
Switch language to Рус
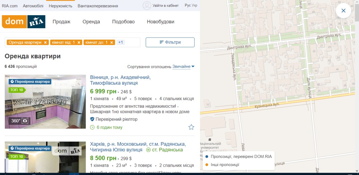pyautogui.click(x=188, y=6)
